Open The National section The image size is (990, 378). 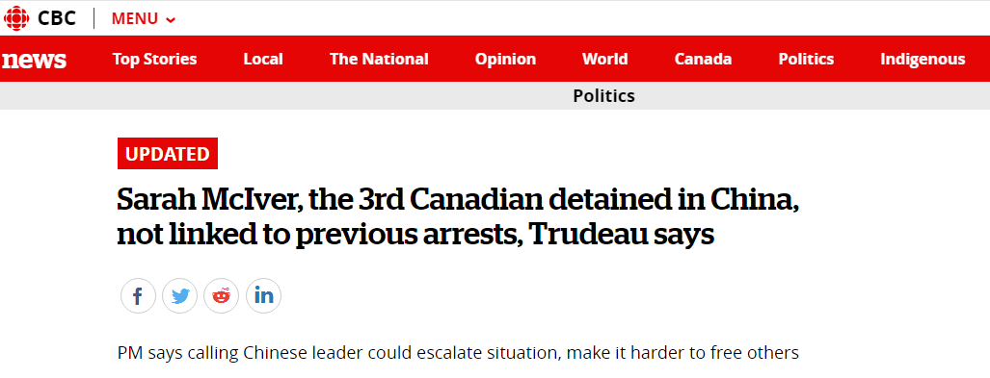point(379,60)
